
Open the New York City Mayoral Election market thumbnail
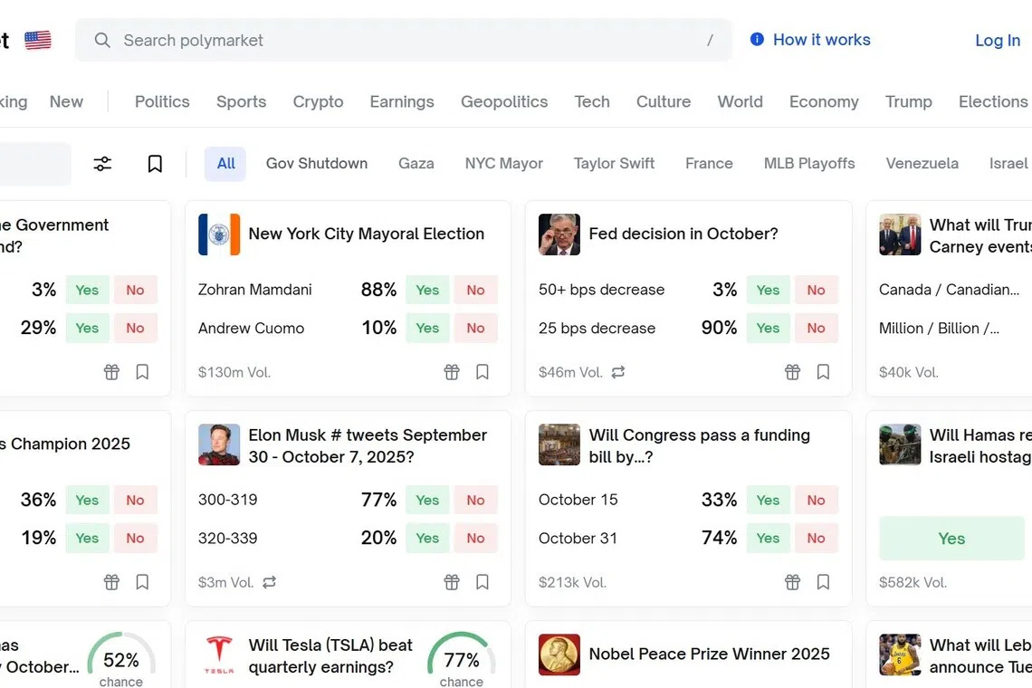coord(218,234)
